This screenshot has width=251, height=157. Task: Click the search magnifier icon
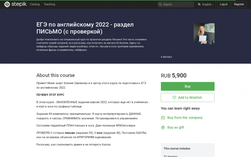[x=160, y=4]
